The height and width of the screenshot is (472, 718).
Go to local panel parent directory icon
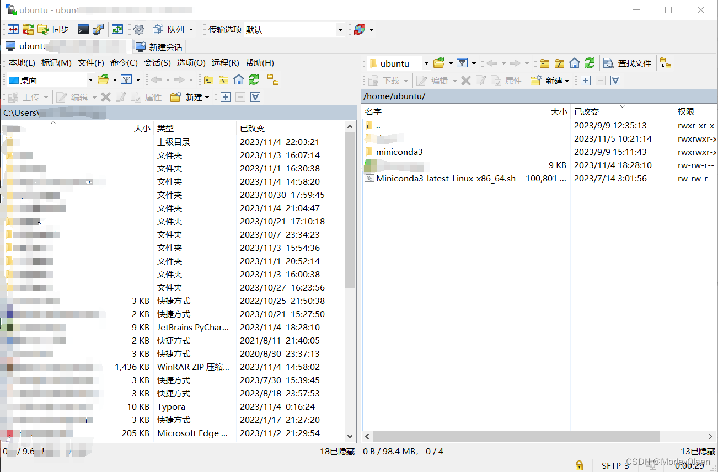coord(208,80)
